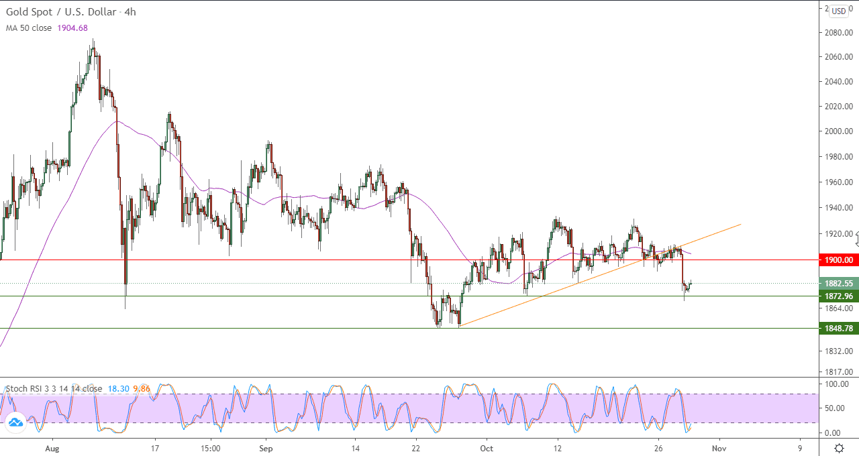Click the 2000.00 price axis value

[840, 131]
